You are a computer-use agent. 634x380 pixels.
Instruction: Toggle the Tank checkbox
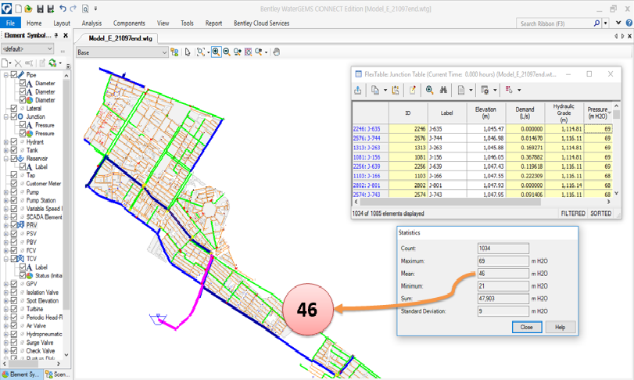pyautogui.click(x=14, y=150)
